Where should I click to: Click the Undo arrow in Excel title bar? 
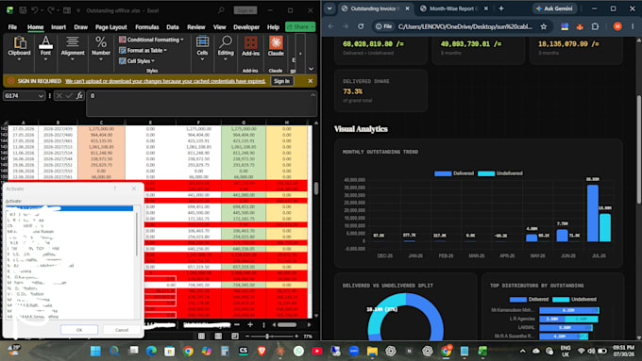click(34, 10)
